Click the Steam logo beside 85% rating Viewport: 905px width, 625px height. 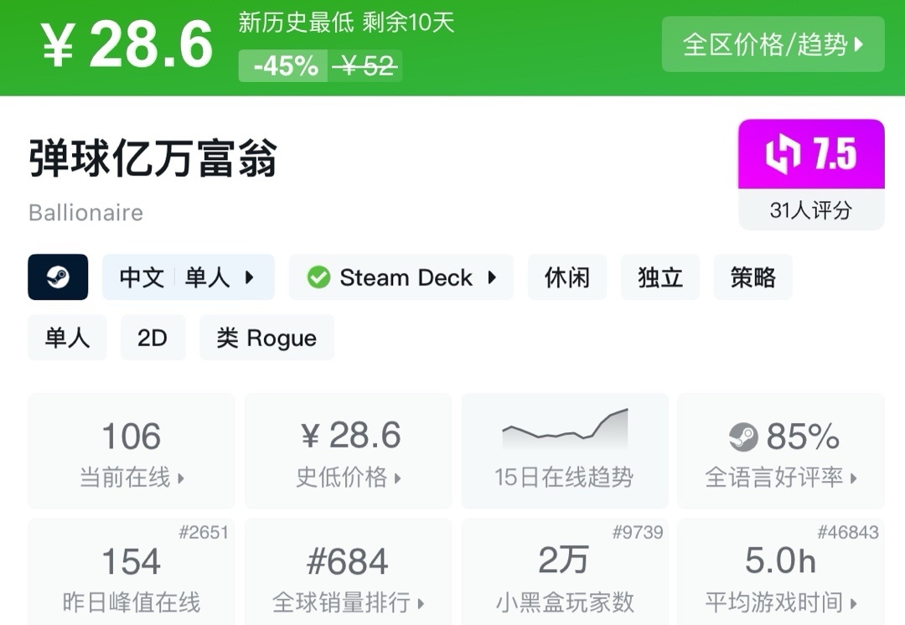(x=743, y=436)
